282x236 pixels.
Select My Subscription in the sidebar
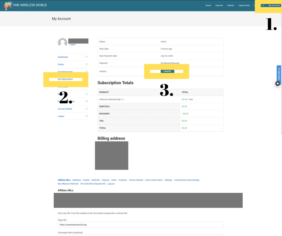coord(65,79)
